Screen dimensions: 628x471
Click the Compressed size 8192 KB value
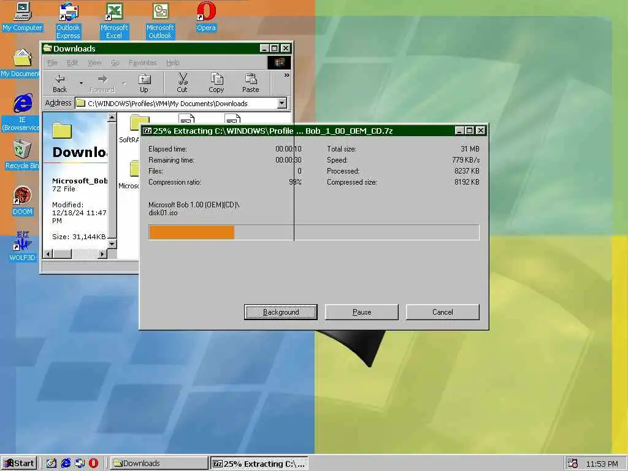tap(467, 182)
